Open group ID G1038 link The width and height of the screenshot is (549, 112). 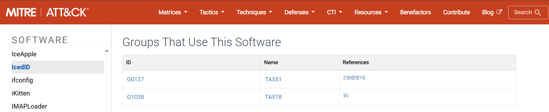135,97
